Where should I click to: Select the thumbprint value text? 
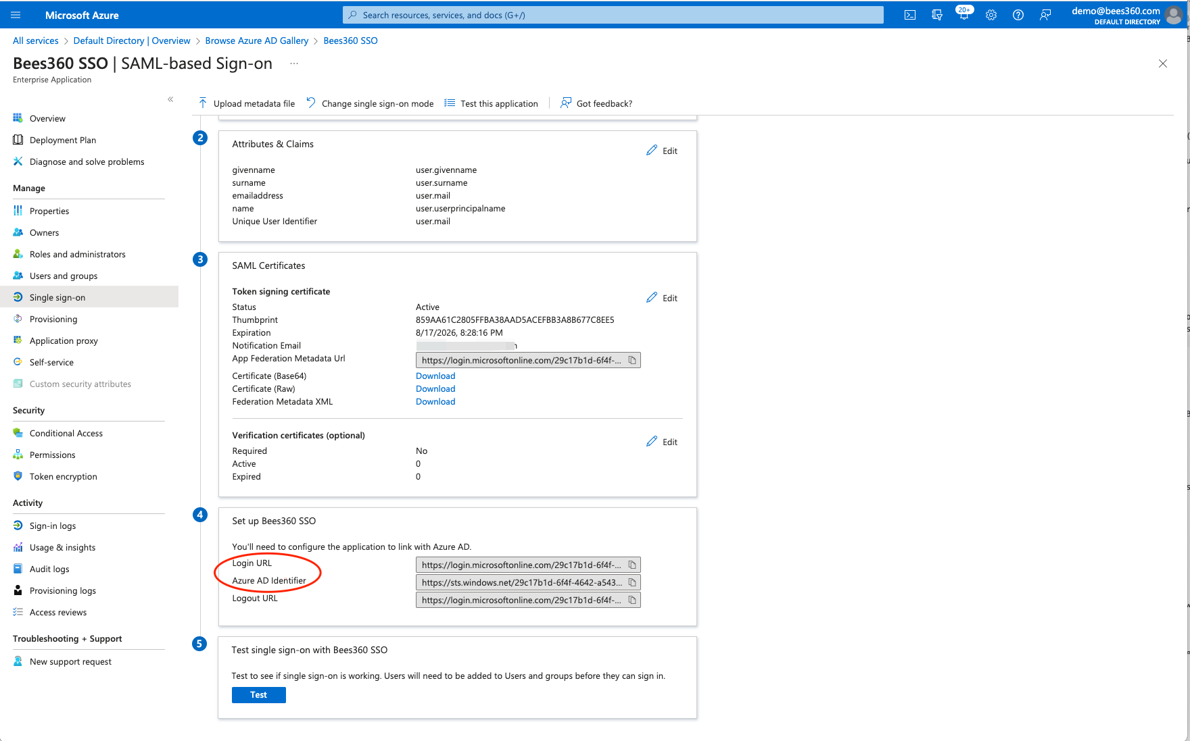pyautogui.click(x=515, y=320)
